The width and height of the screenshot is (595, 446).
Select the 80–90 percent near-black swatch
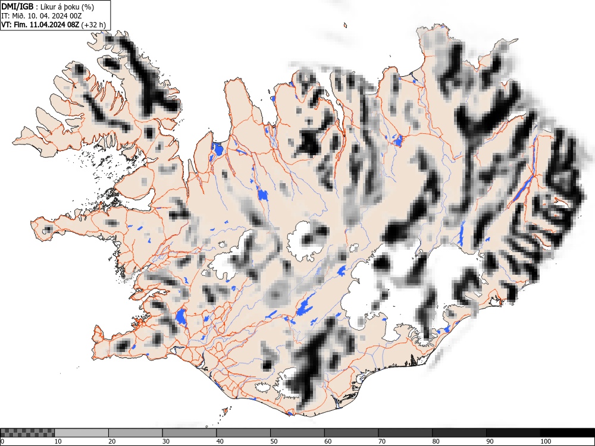click(x=459, y=433)
